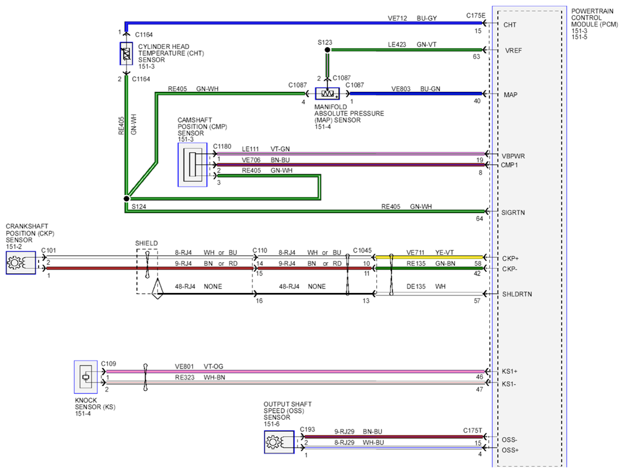Select the RE323 wire circuit label
The image size is (624, 473).
185,377
